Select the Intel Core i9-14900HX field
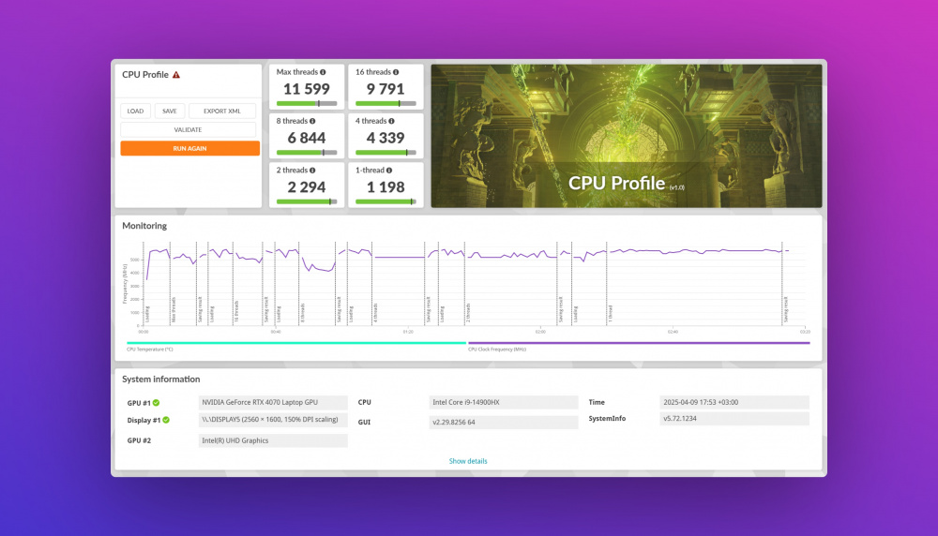Screen dimensions: 938x536 (503, 402)
